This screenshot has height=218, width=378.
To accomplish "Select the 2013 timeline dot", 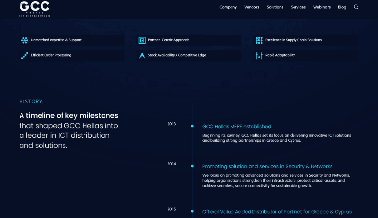I will (192, 126).
